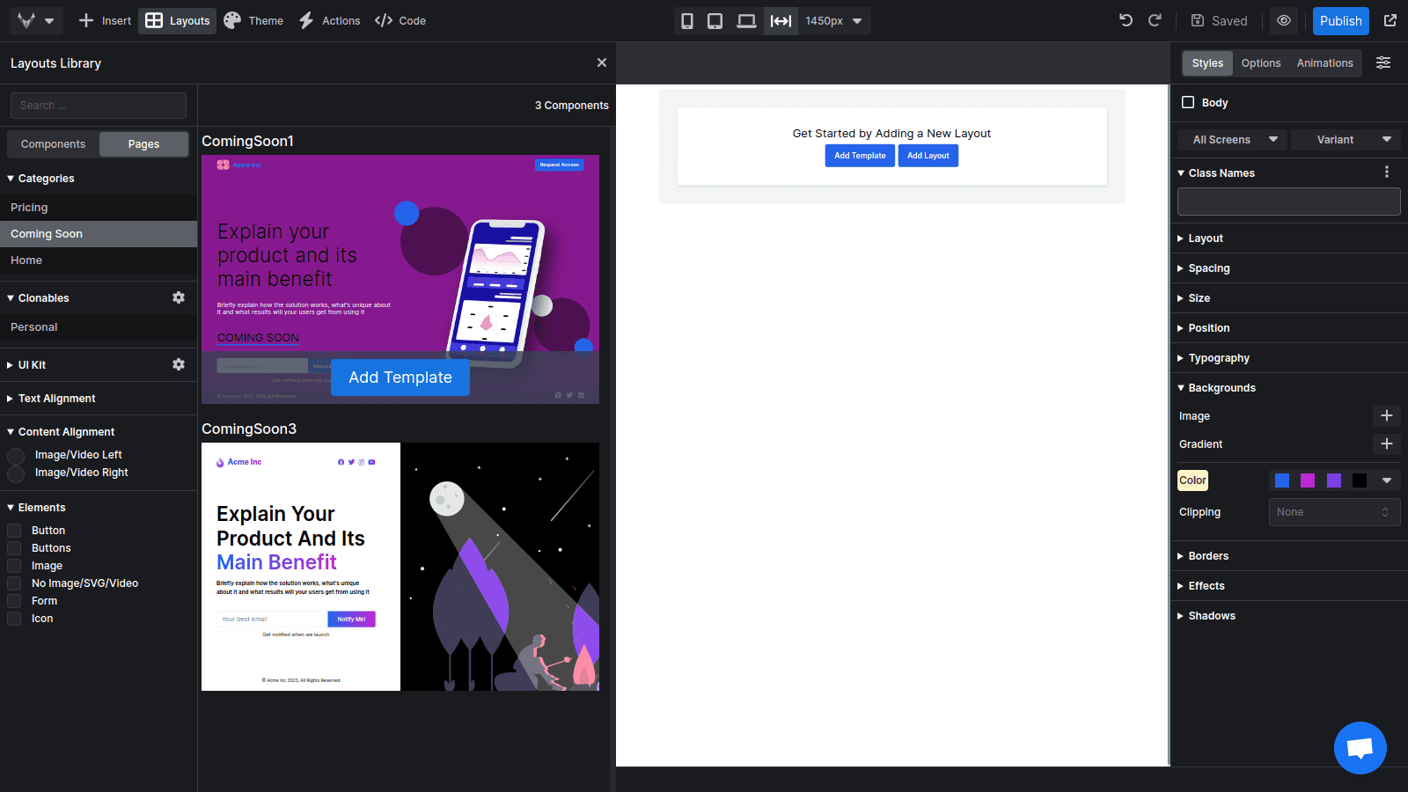Close the Layouts Library panel

(602, 62)
